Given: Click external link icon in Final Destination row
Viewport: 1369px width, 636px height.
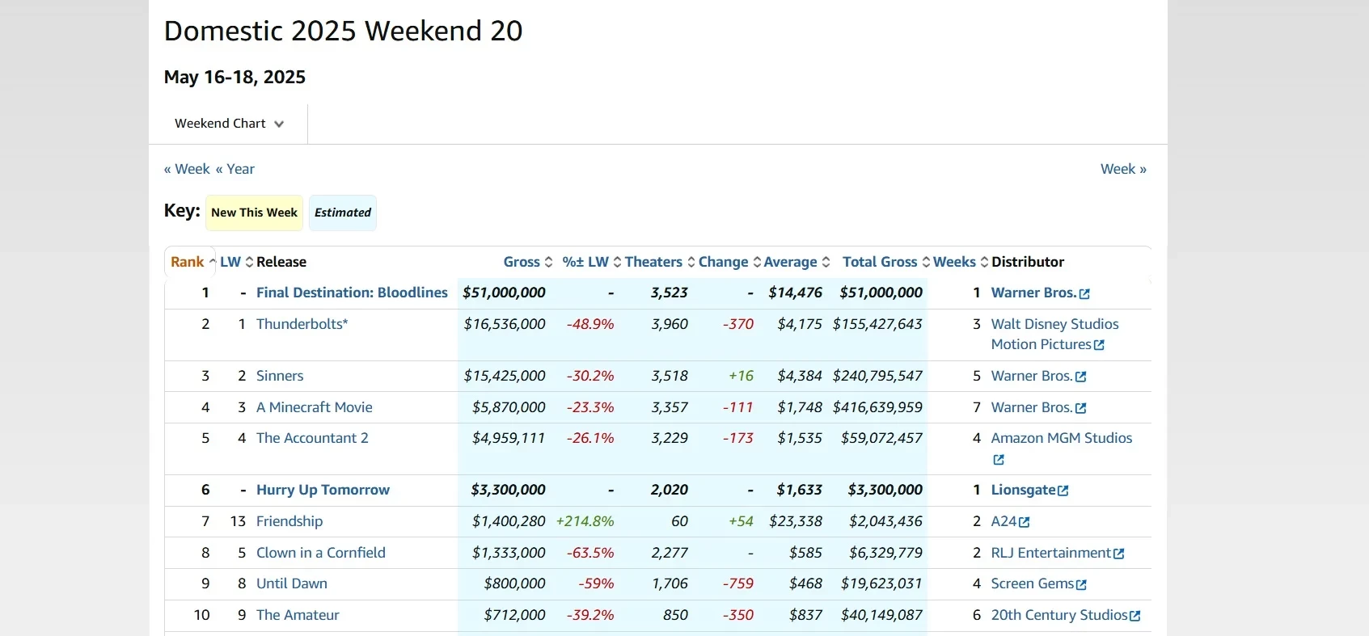Looking at the screenshot, I should pos(1085,294).
